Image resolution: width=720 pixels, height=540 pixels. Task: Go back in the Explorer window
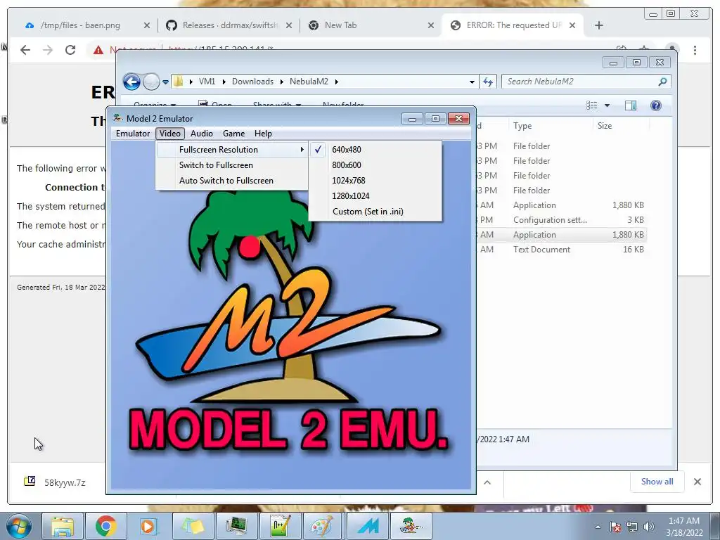click(x=131, y=82)
